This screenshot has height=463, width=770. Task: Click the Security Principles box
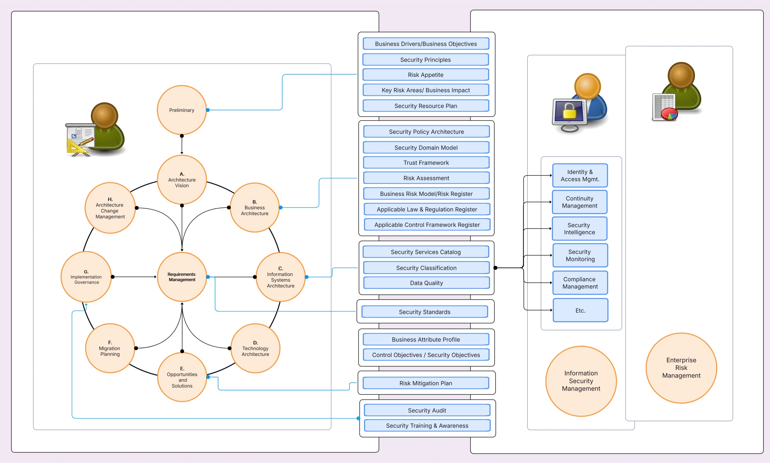coord(425,60)
